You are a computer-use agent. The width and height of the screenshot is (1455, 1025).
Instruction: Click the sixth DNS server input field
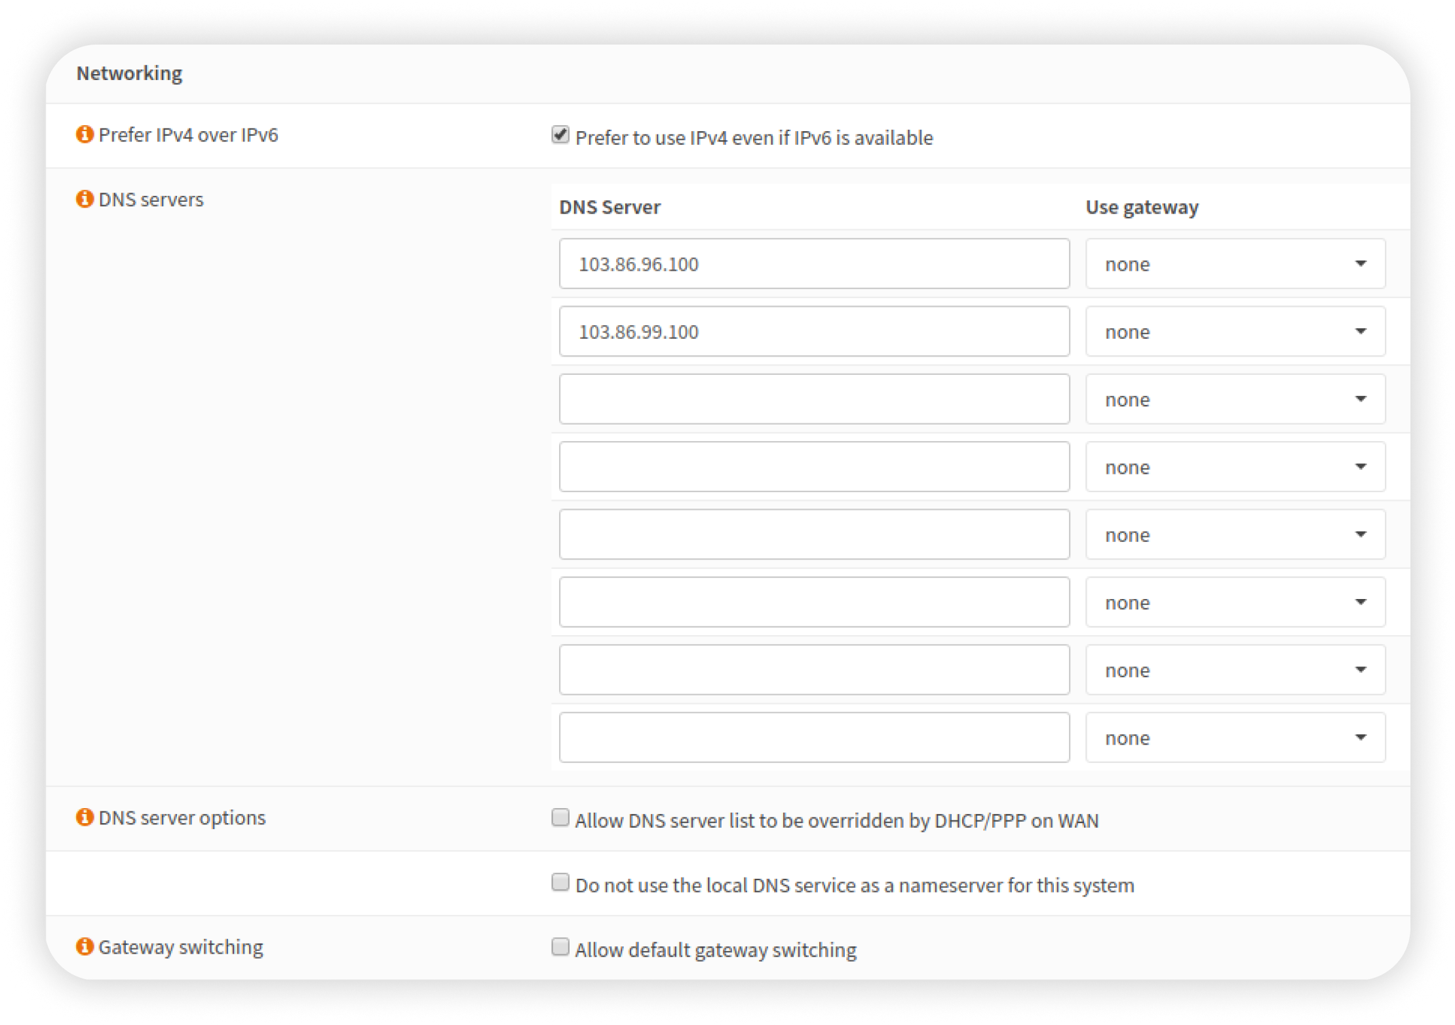click(x=814, y=602)
